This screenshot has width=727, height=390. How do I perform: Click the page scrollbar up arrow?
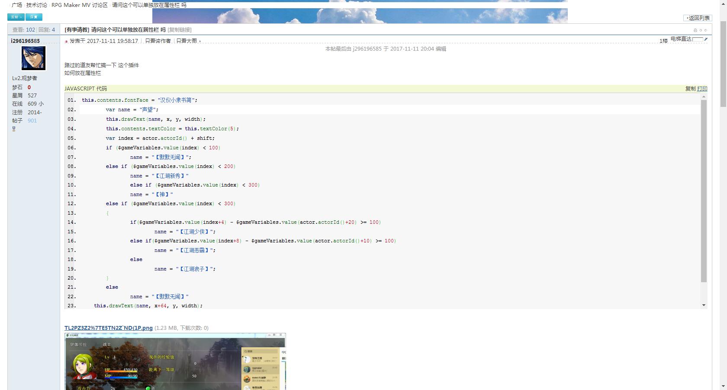pyautogui.click(x=723, y=3)
